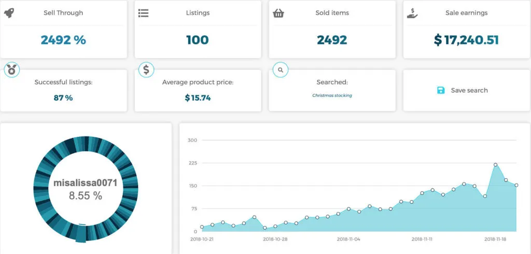531x254 pixels.
Task: Click the first data point at 2018-10-21
Action: 202,227
